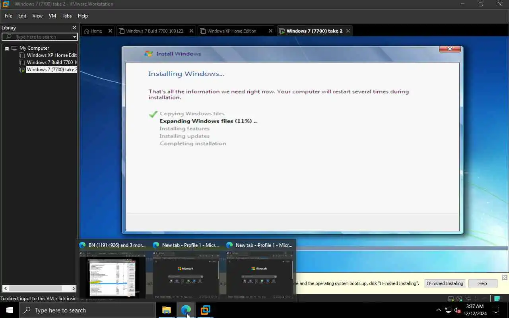Viewport: 509px width, 318px height.
Task: Show hidden system tray icons
Action: tap(439, 310)
